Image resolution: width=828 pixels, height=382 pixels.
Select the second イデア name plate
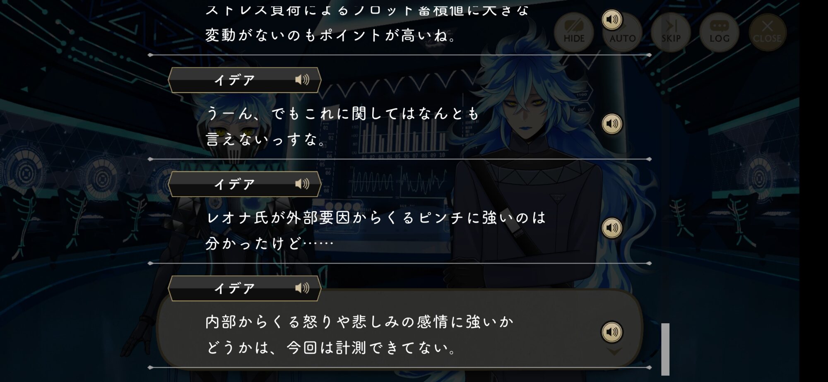pyautogui.click(x=245, y=184)
